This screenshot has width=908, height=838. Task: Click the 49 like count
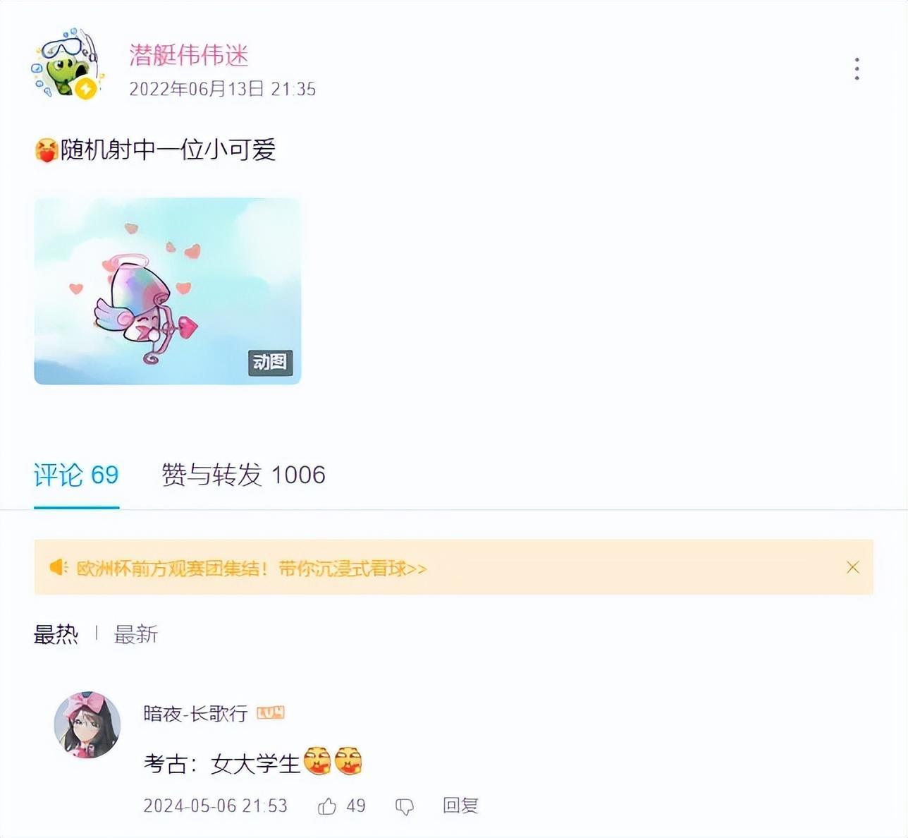356,806
